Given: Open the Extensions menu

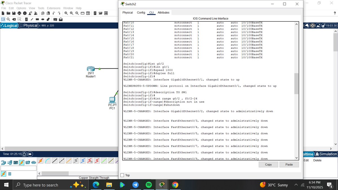Looking at the screenshot, I should click(54, 8).
